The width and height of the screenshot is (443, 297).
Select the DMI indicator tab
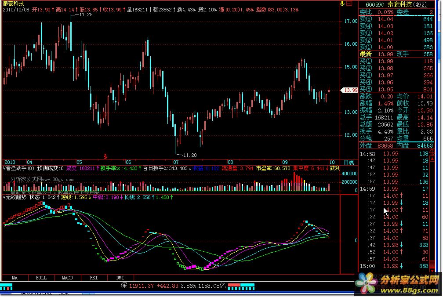point(120,278)
